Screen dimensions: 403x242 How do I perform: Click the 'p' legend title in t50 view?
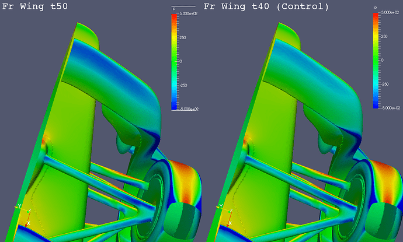173,9
